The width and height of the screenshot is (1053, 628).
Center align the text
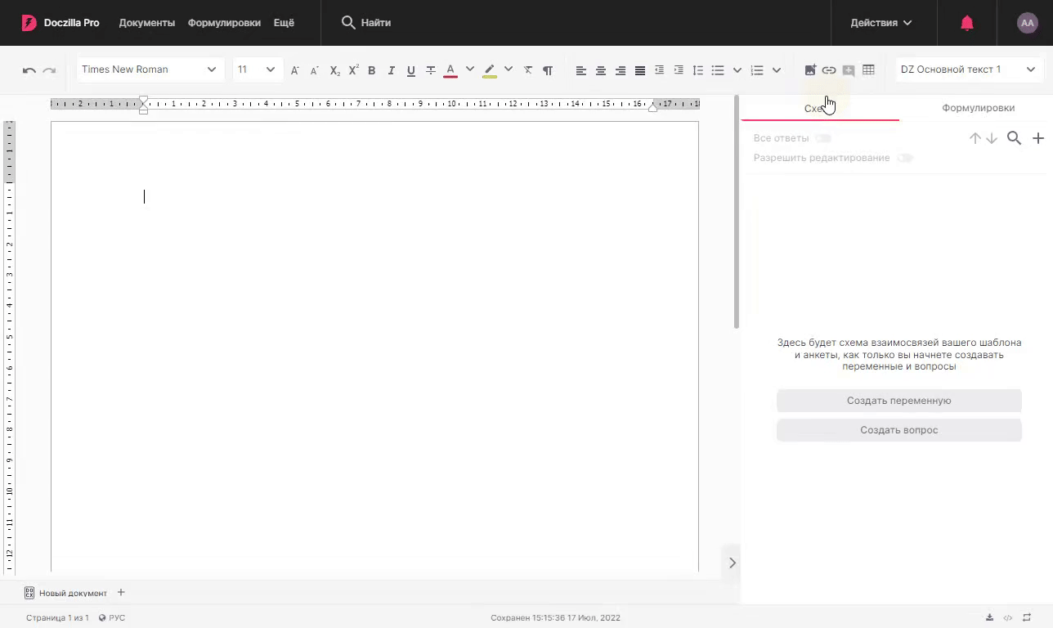click(x=601, y=70)
